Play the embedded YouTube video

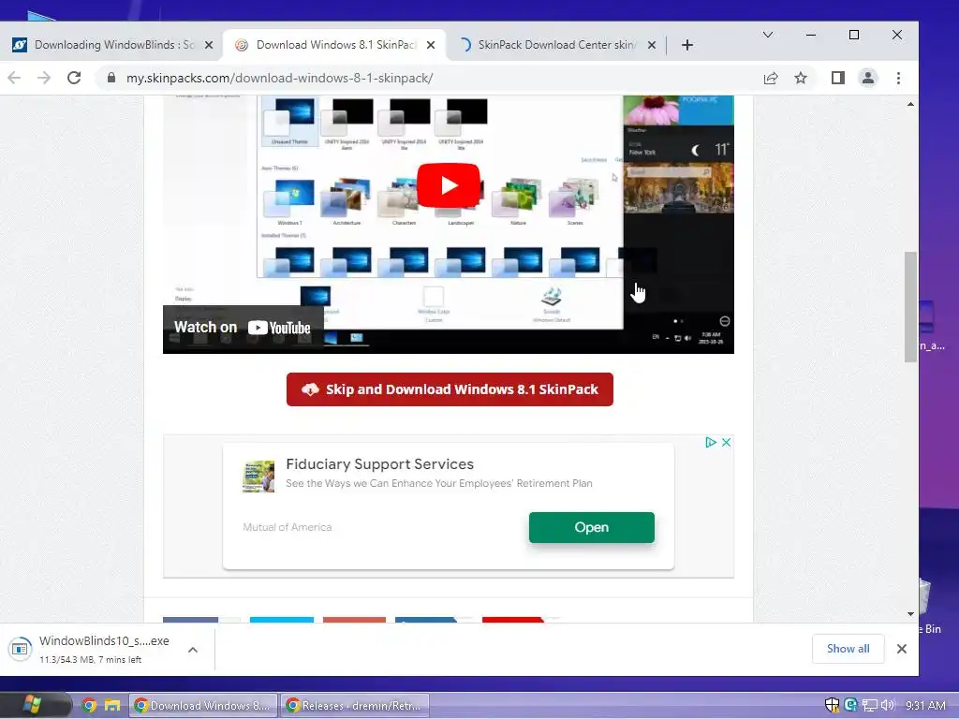pyautogui.click(x=449, y=184)
